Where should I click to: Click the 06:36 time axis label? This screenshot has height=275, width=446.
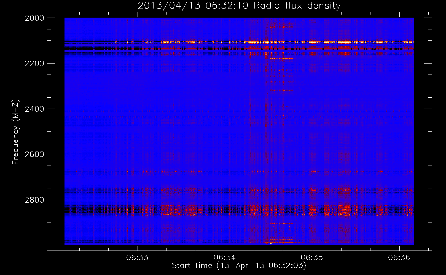(399, 258)
